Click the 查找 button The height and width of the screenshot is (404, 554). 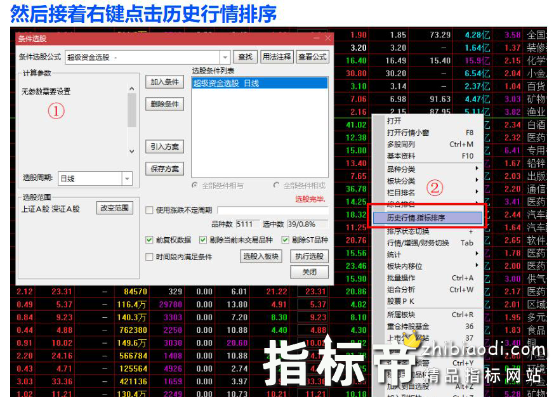(245, 57)
